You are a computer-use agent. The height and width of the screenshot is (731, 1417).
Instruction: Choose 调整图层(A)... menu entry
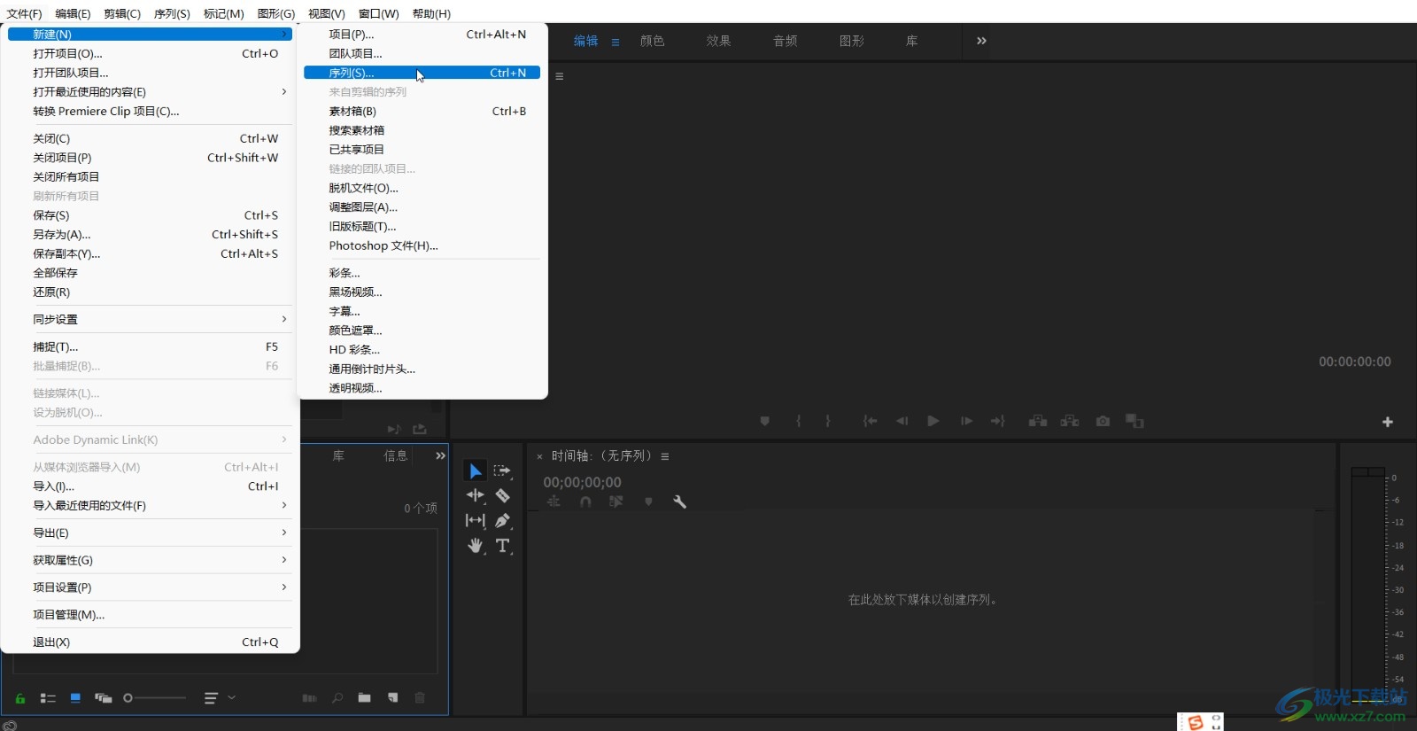pos(422,207)
